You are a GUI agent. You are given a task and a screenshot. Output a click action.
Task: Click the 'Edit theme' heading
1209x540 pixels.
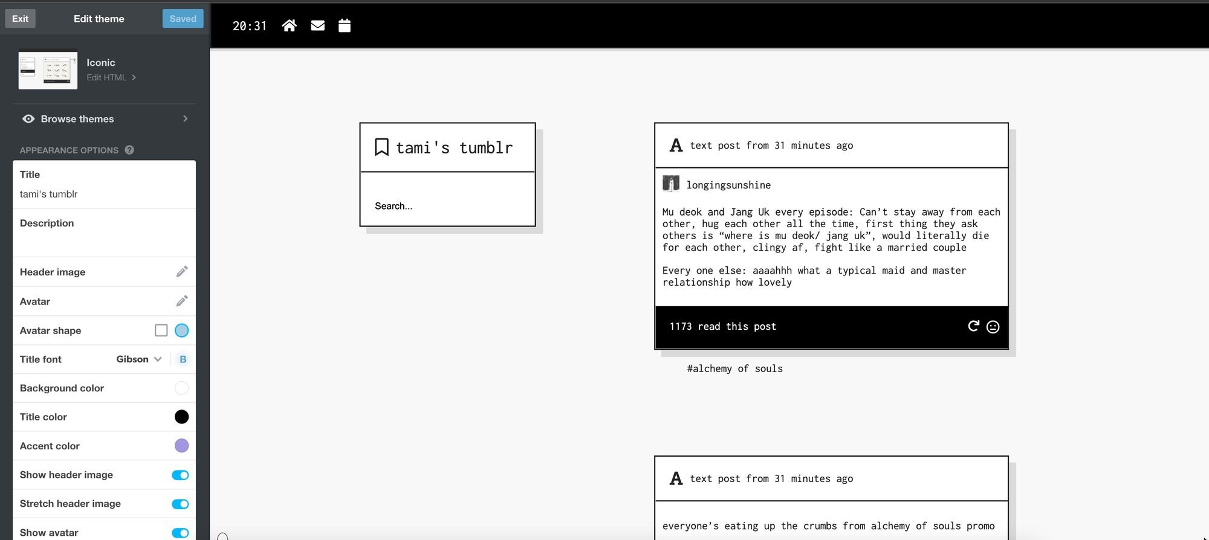pyautogui.click(x=99, y=19)
